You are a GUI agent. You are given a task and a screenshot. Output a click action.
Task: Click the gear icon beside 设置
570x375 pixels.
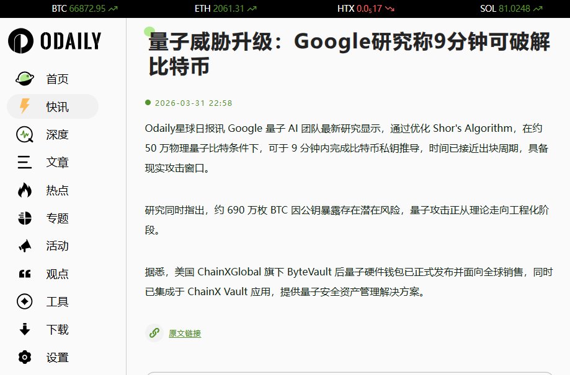point(25,357)
